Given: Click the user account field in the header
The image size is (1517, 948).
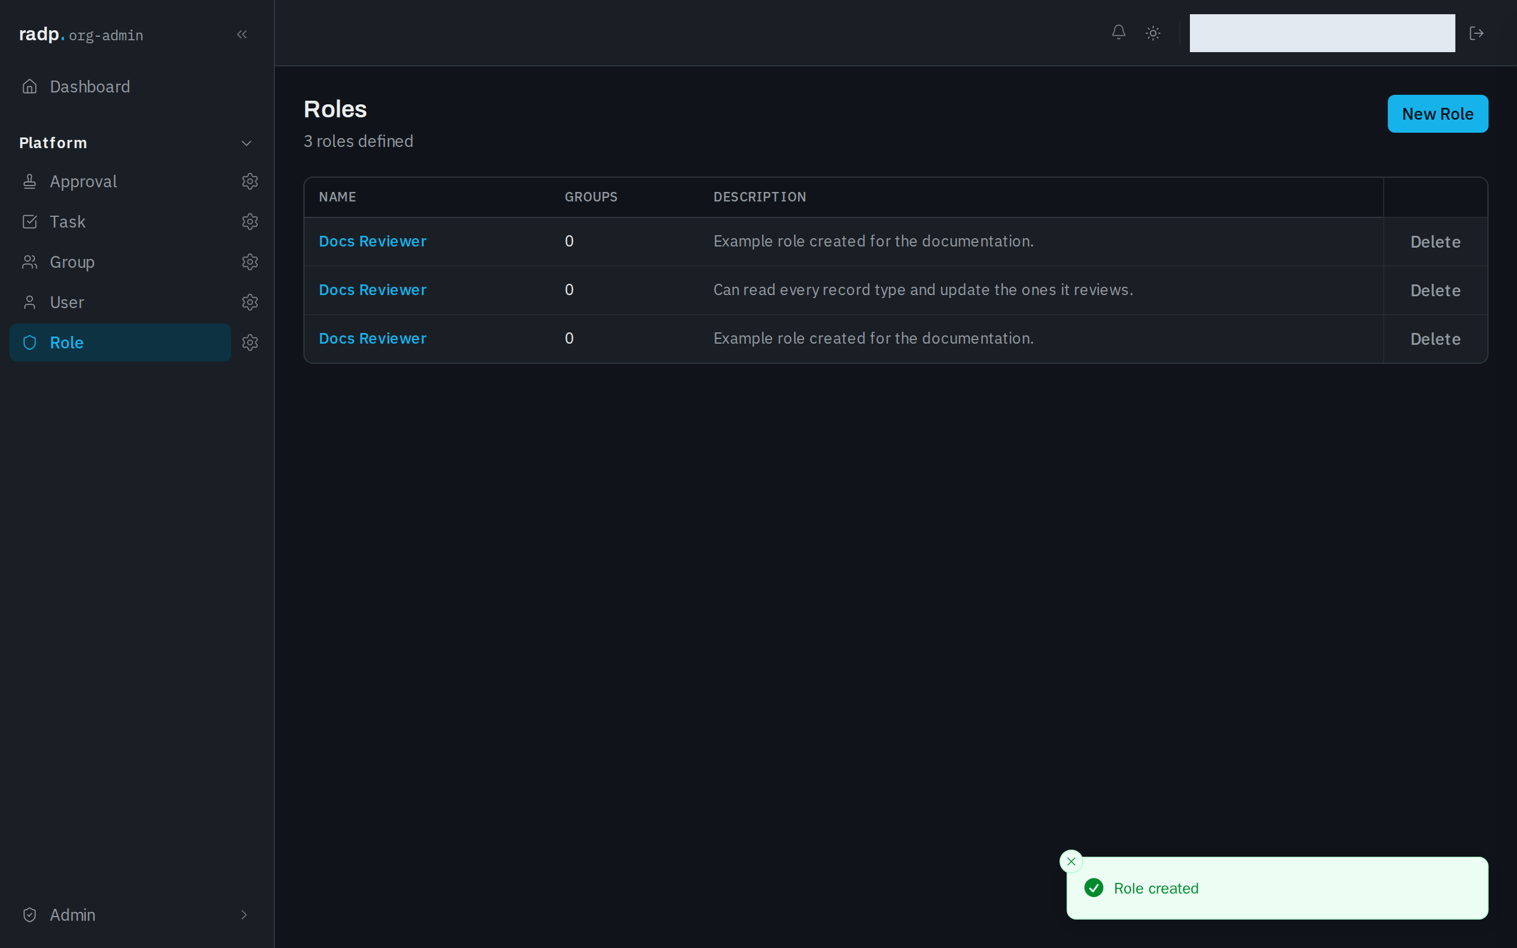Looking at the screenshot, I should pyautogui.click(x=1322, y=33).
